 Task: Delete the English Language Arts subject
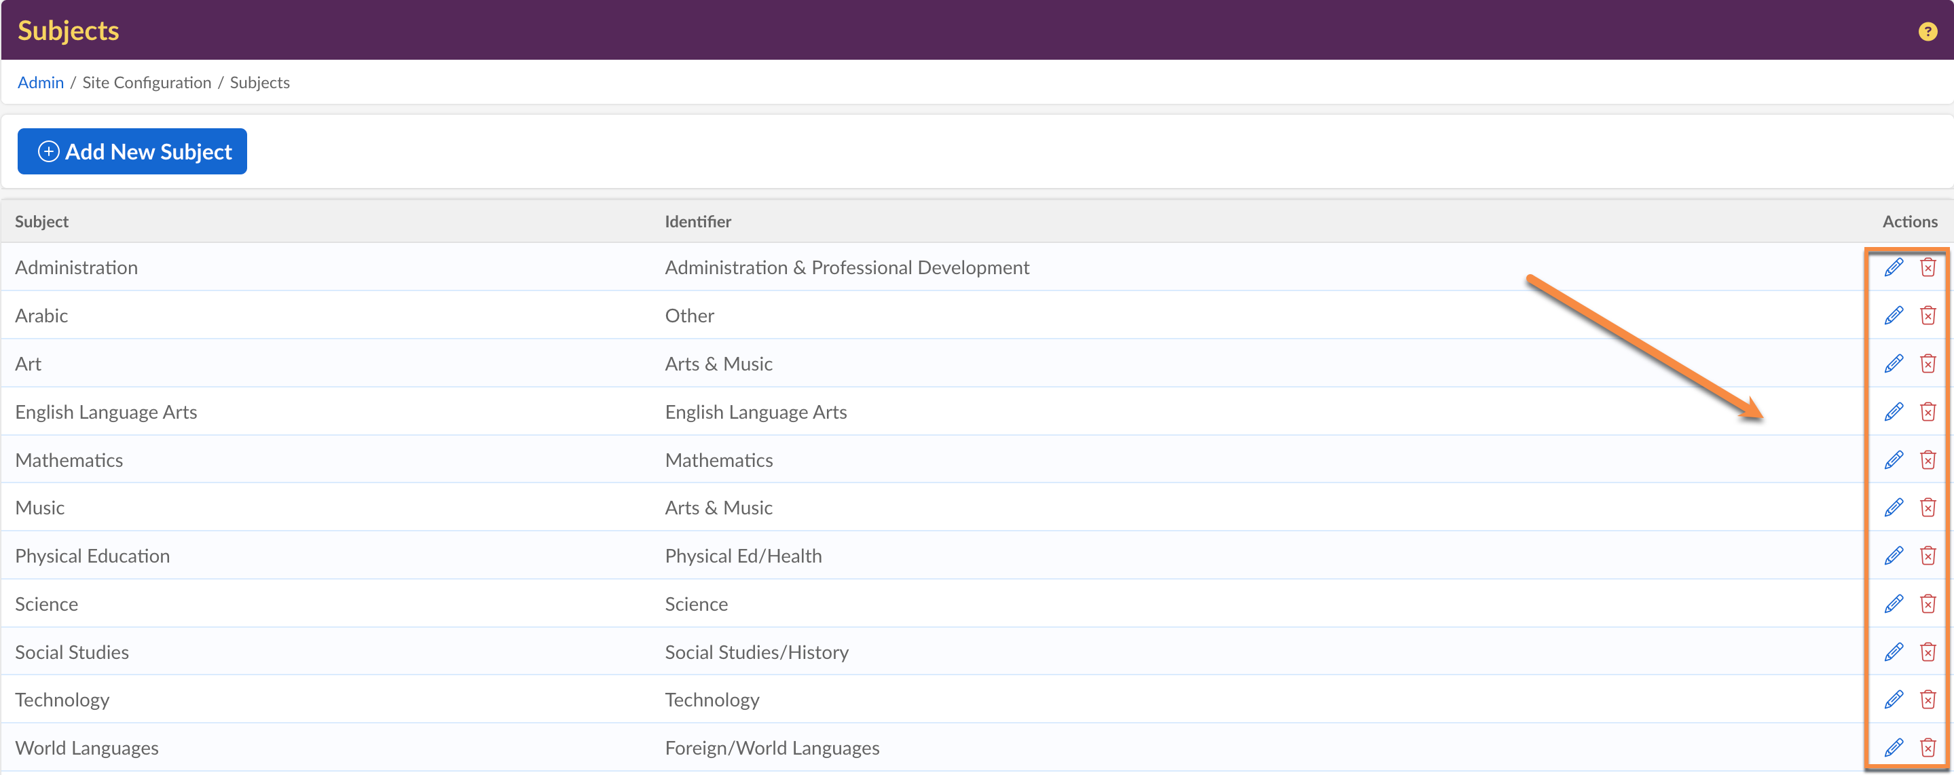tap(1928, 412)
